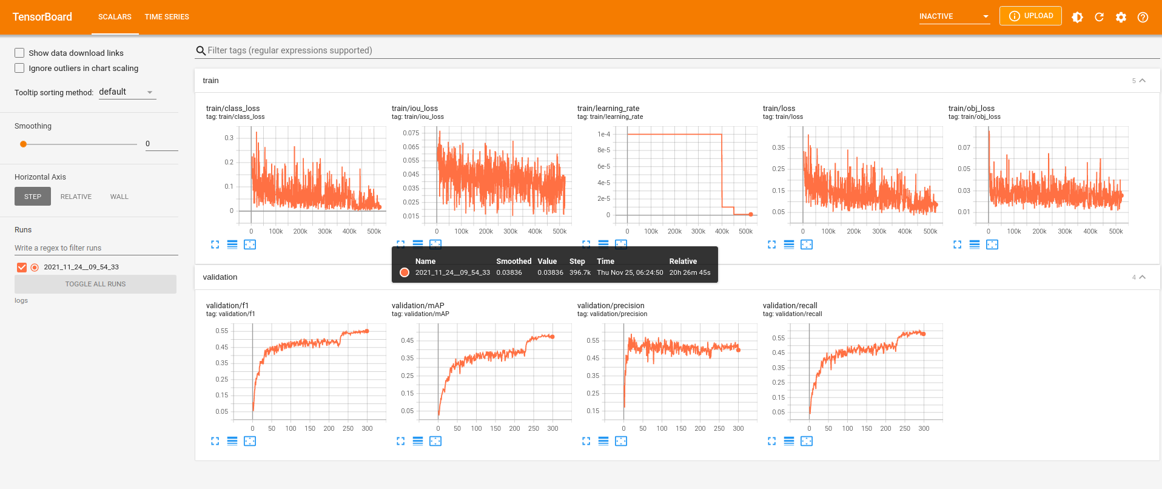Expand train/obj_loss chart to full size

pyautogui.click(x=957, y=244)
